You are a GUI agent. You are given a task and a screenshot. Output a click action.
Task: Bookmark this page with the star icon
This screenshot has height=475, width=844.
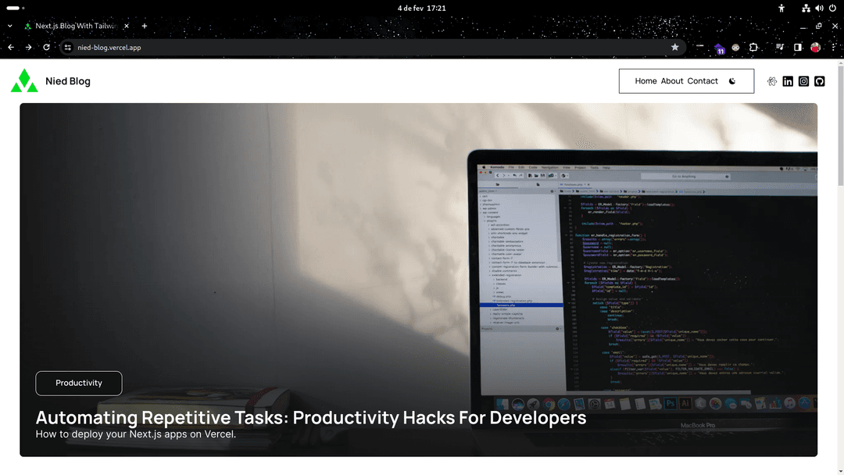coord(674,47)
